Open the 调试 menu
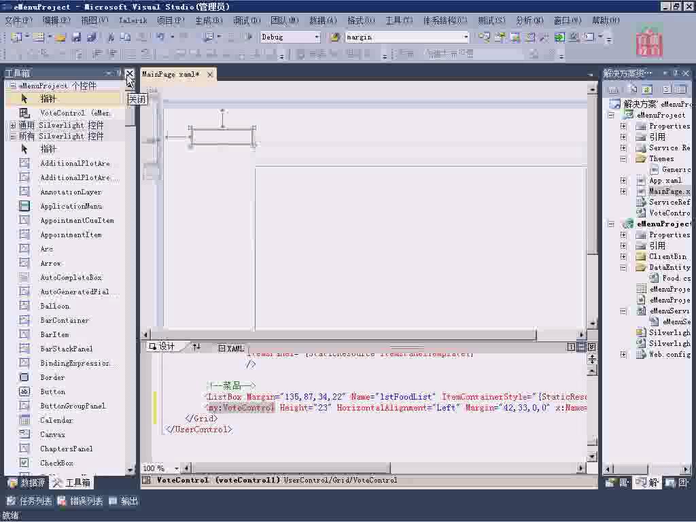 [247, 20]
